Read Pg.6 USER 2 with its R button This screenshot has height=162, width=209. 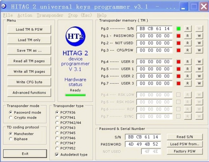188,76
